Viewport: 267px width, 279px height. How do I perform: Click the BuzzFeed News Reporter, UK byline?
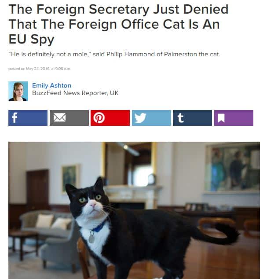pyautogui.click(x=75, y=93)
